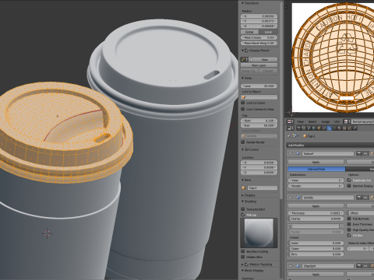Image resolution: width=374 pixels, height=280 pixels.
Task: Toggle Subsurf modifier render visibility
Action: [359, 153]
